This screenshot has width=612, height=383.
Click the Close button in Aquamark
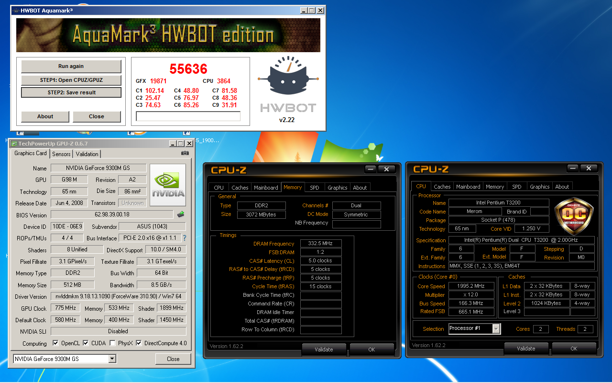pos(97,116)
